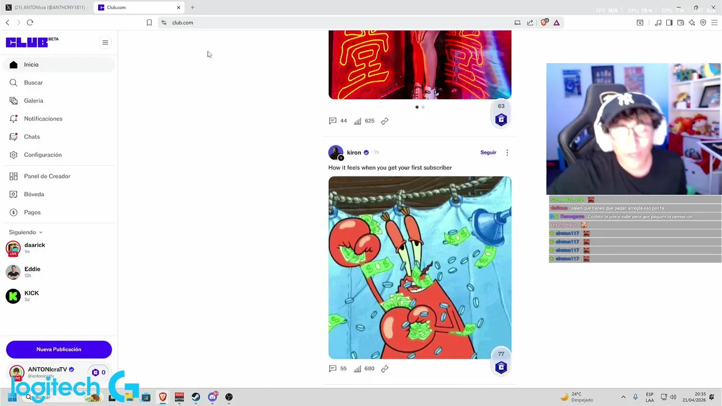Open Discord from the taskbar
This screenshot has width=722, height=406.
[213, 397]
